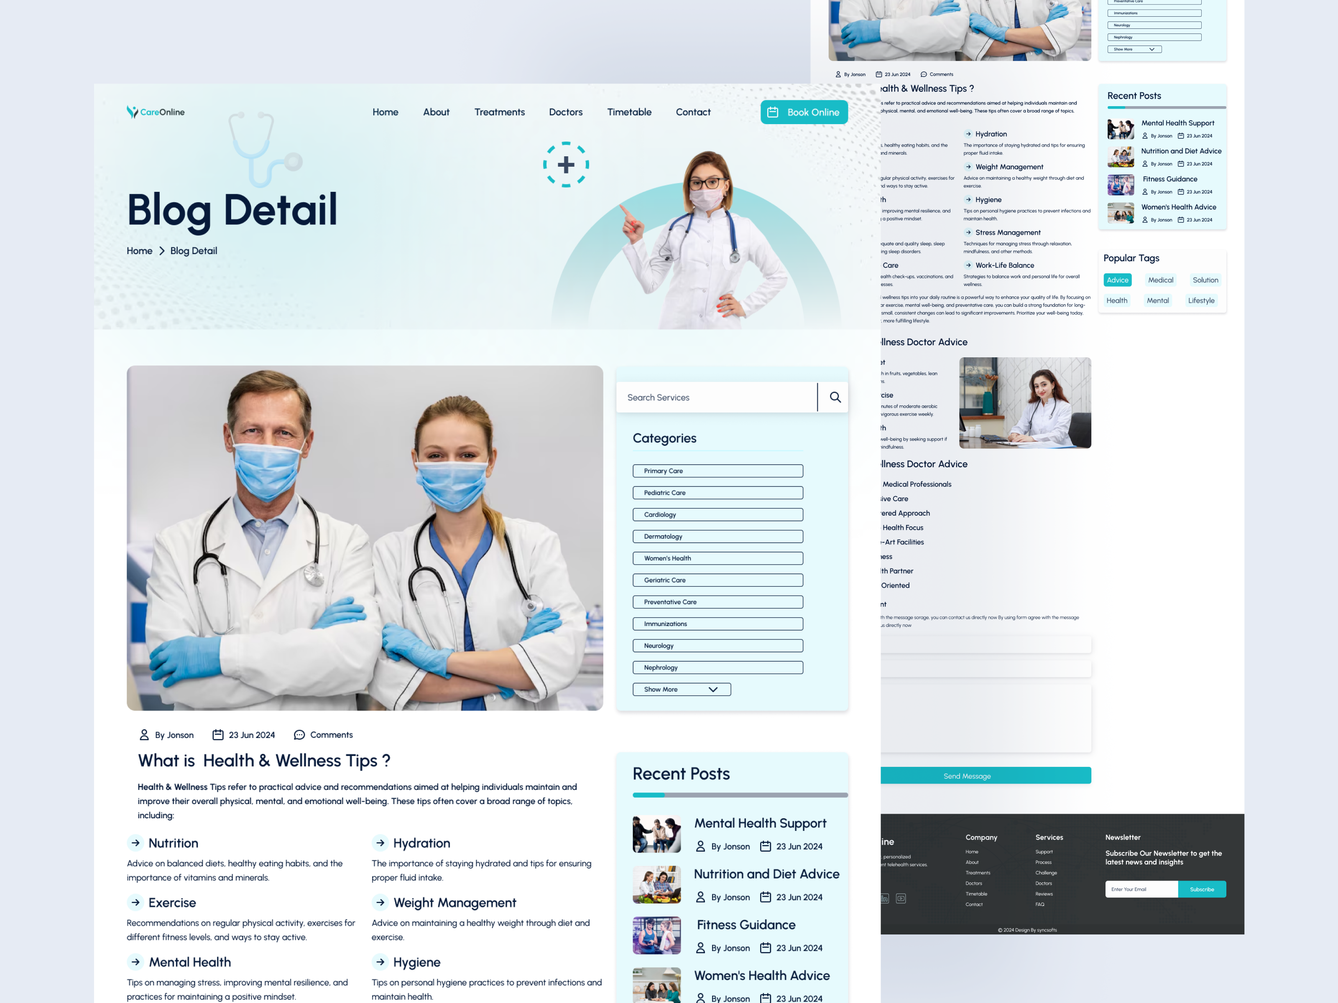The width and height of the screenshot is (1338, 1003).
Task: Click calendar icon next to 23 Jun 2024
Action: [218, 735]
